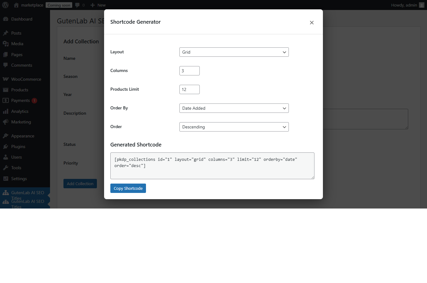Open the Dashboard in the sidebar
The width and height of the screenshot is (427, 283).
[x=6, y=19]
